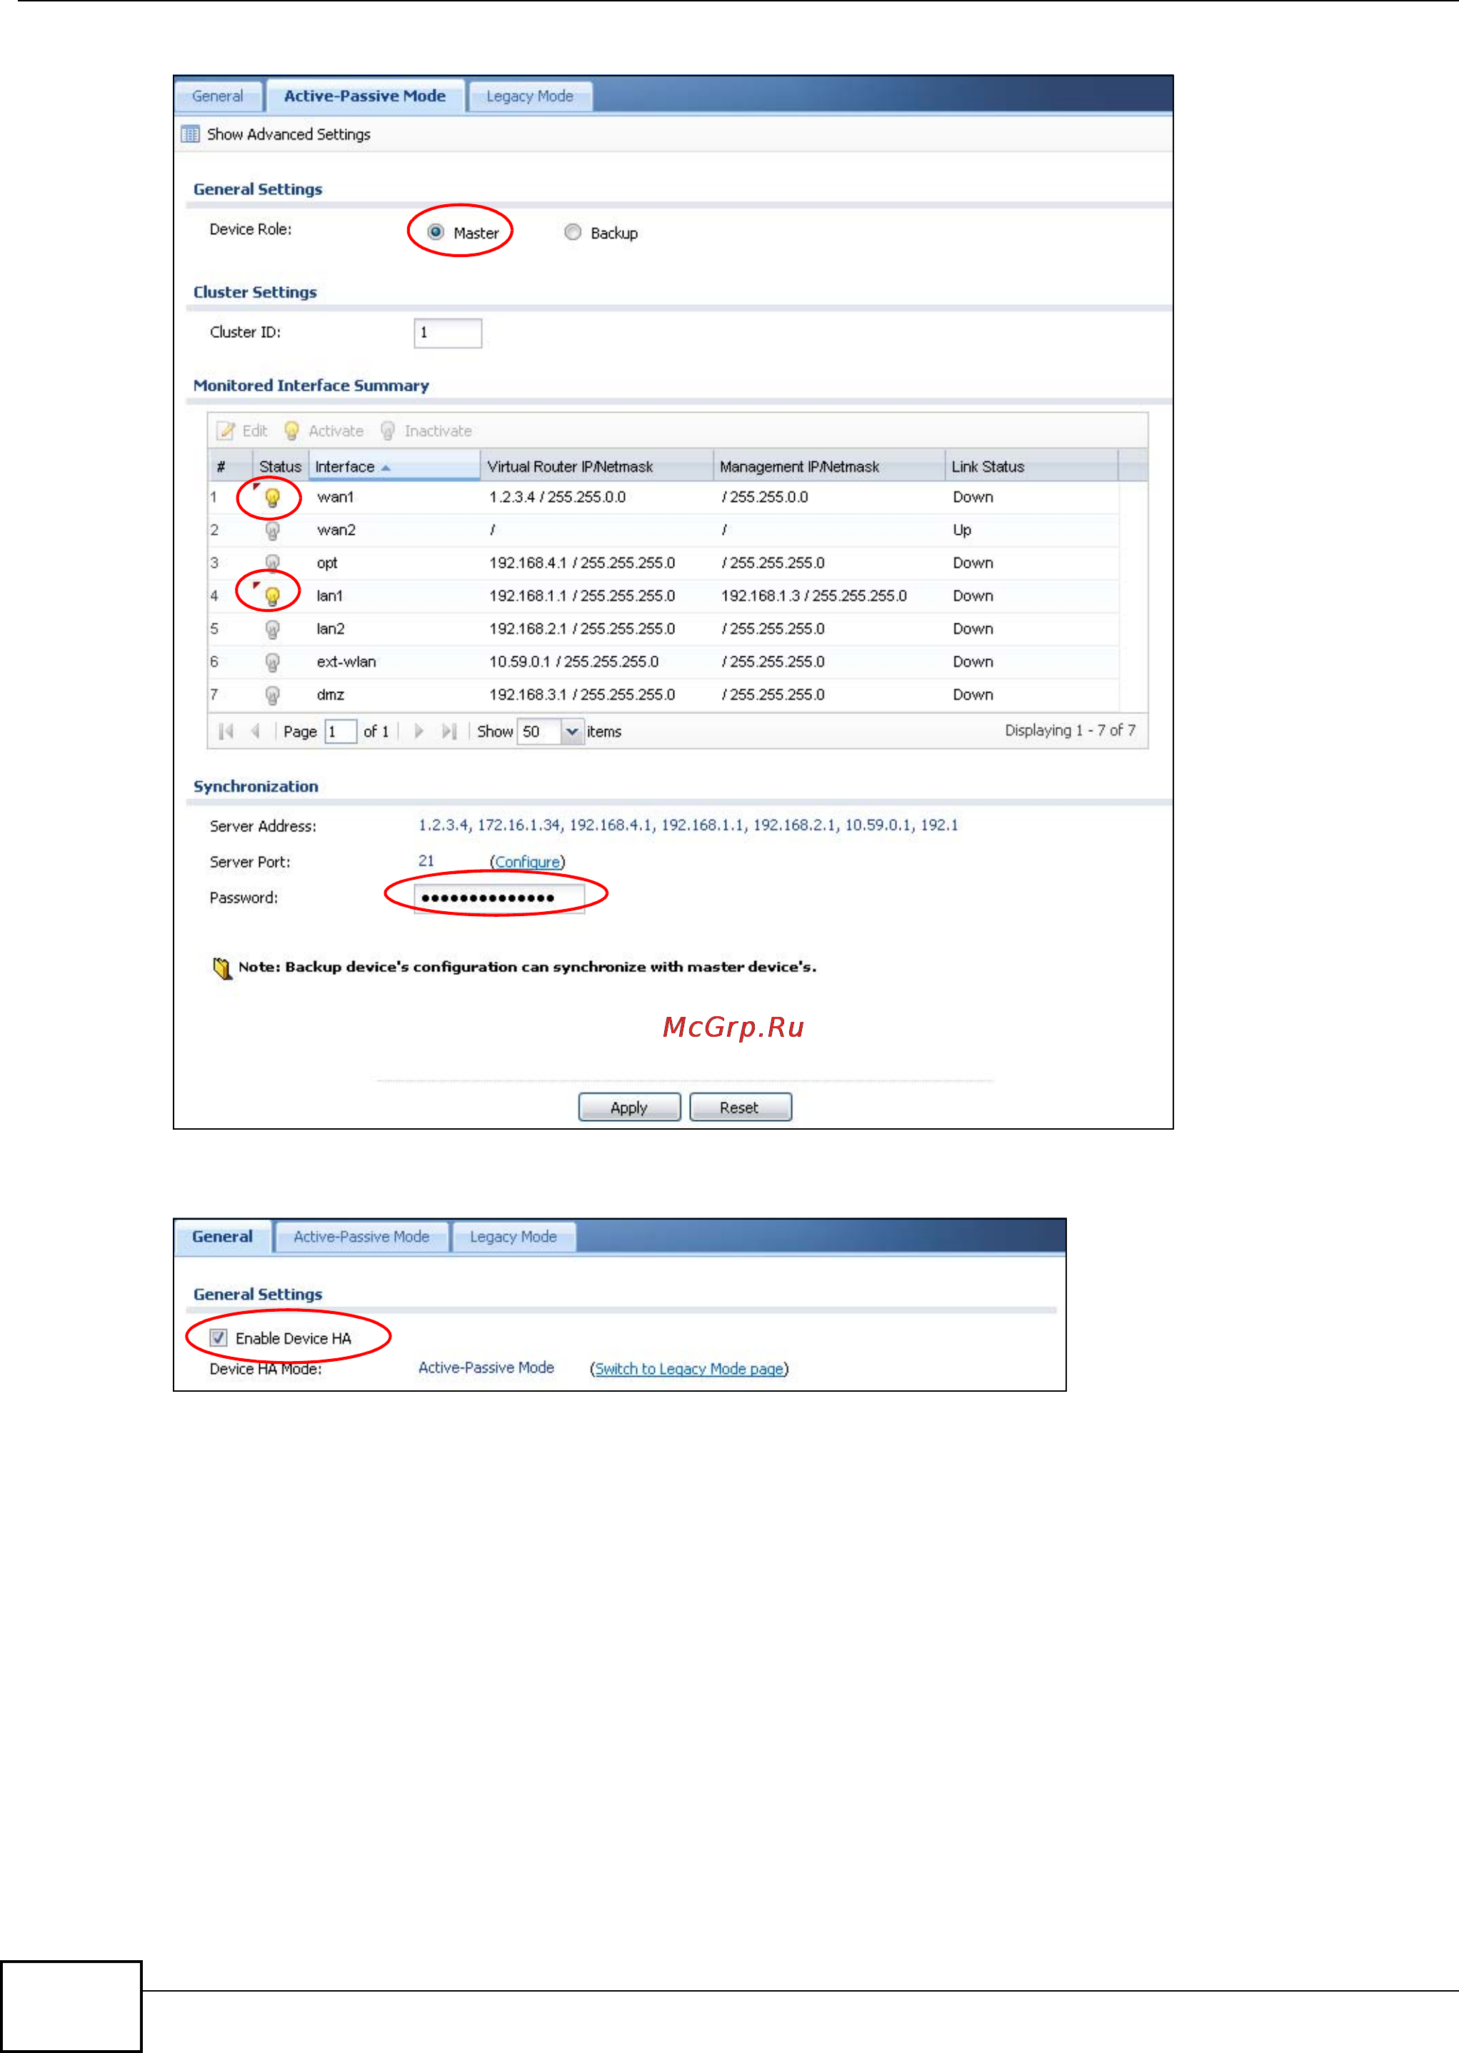Go to last page of interface table
This screenshot has height=2053, width=1459.
449,731
